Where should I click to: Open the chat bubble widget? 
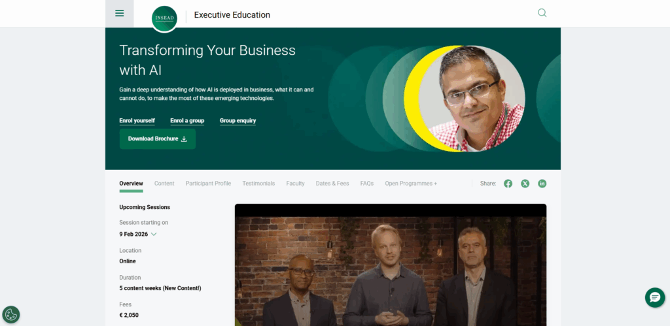click(x=654, y=297)
